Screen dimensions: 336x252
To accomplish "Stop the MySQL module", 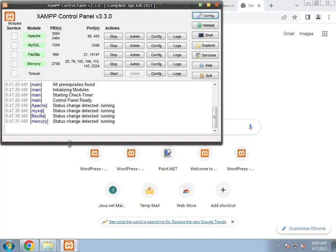I will coord(114,46).
